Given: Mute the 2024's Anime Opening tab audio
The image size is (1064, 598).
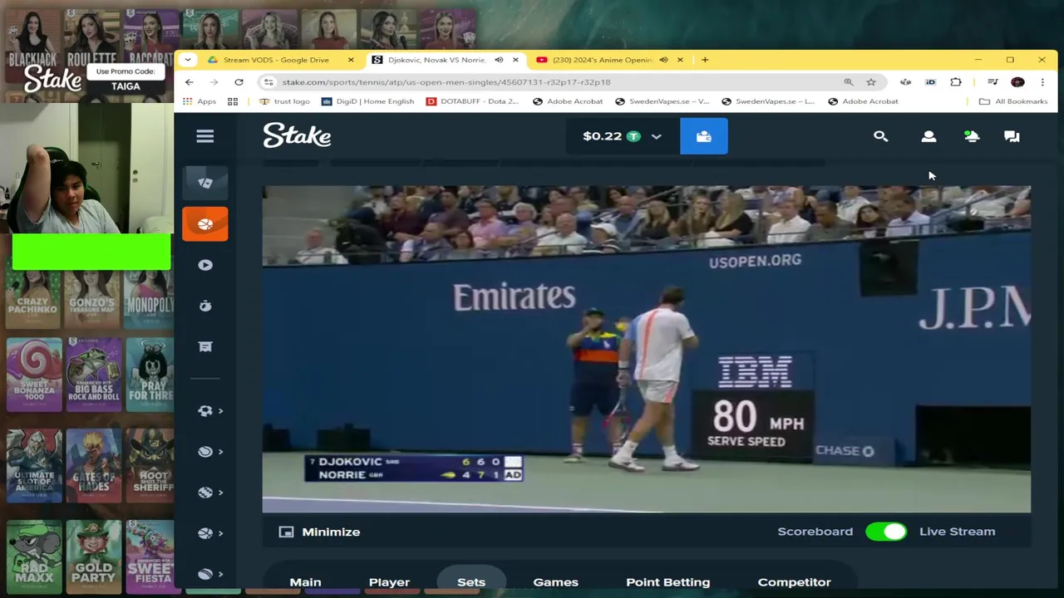Looking at the screenshot, I should click(663, 60).
